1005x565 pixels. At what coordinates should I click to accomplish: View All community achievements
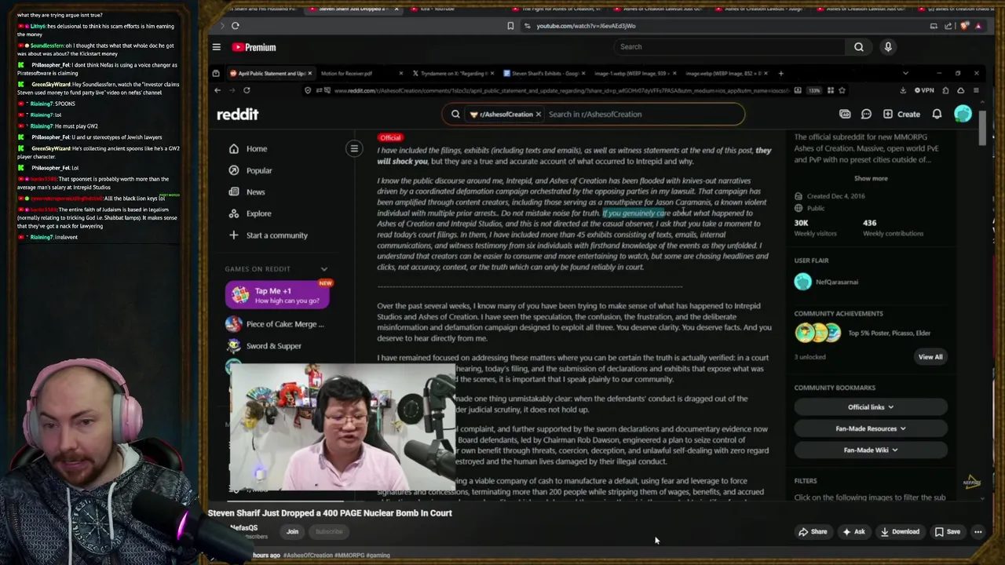(930, 357)
